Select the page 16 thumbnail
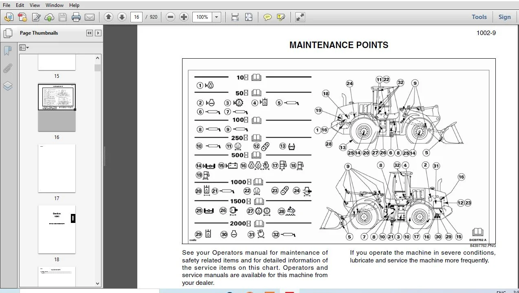The image size is (519, 293). coord(57,108)
